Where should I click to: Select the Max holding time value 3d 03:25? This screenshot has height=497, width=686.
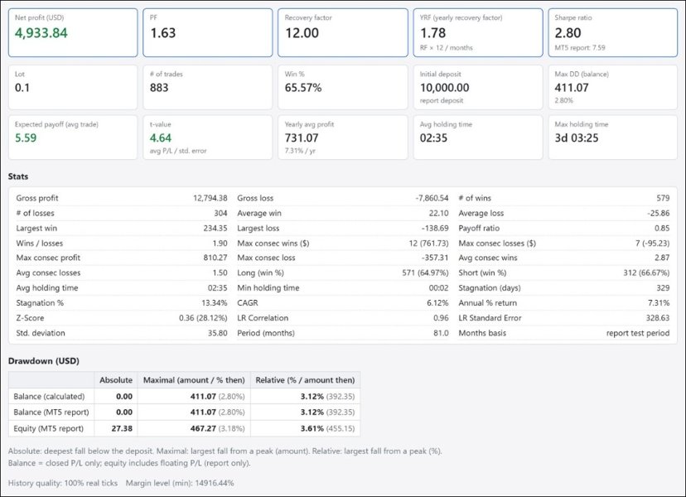click(x=577, y=138)
